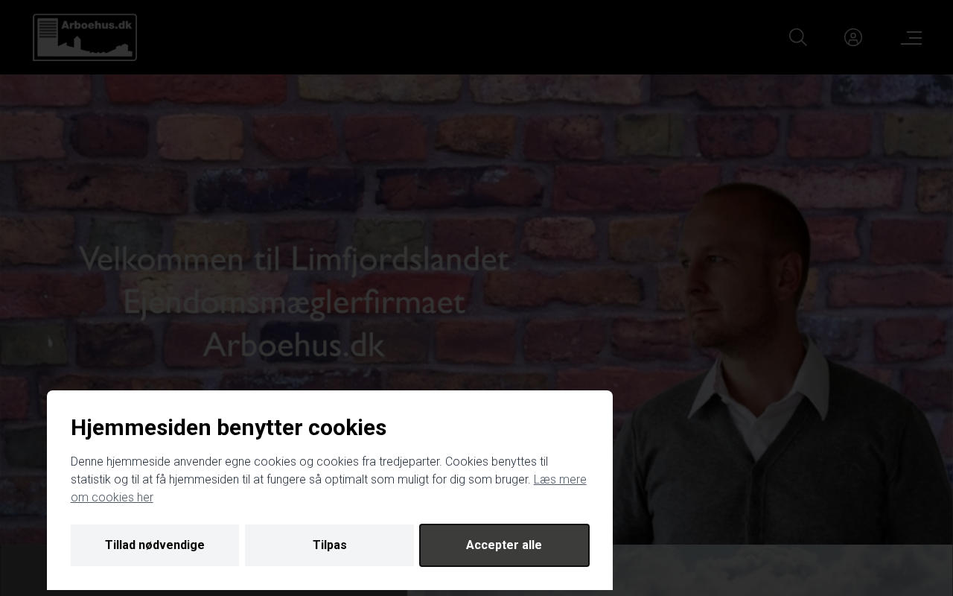Accept all cookies with Accepter alle
This screenshot has height=596, width=953.
pos(504,545)
